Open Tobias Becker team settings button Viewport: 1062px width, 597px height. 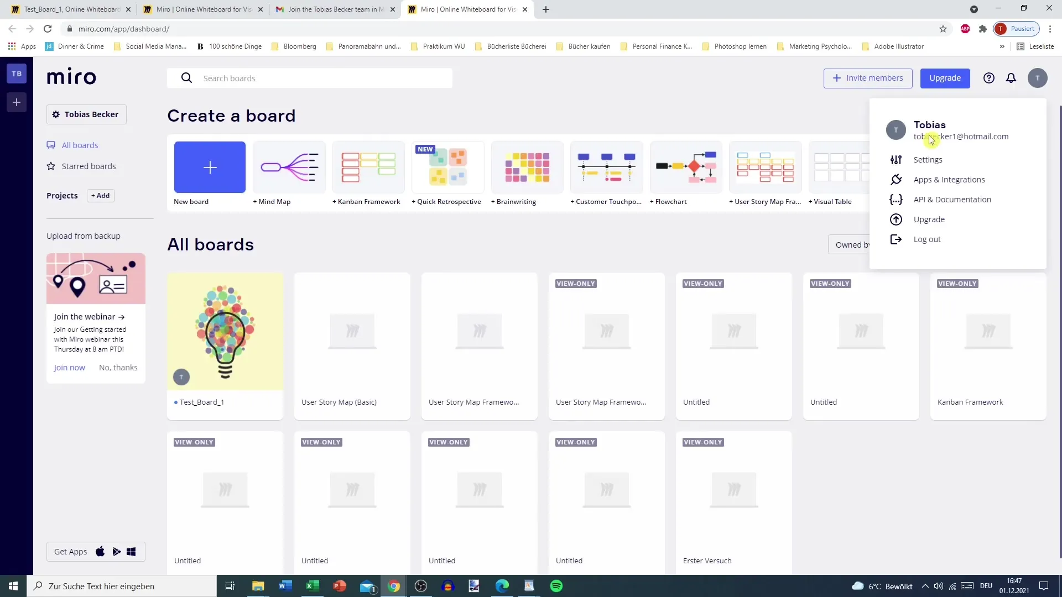tap(86, 114)
